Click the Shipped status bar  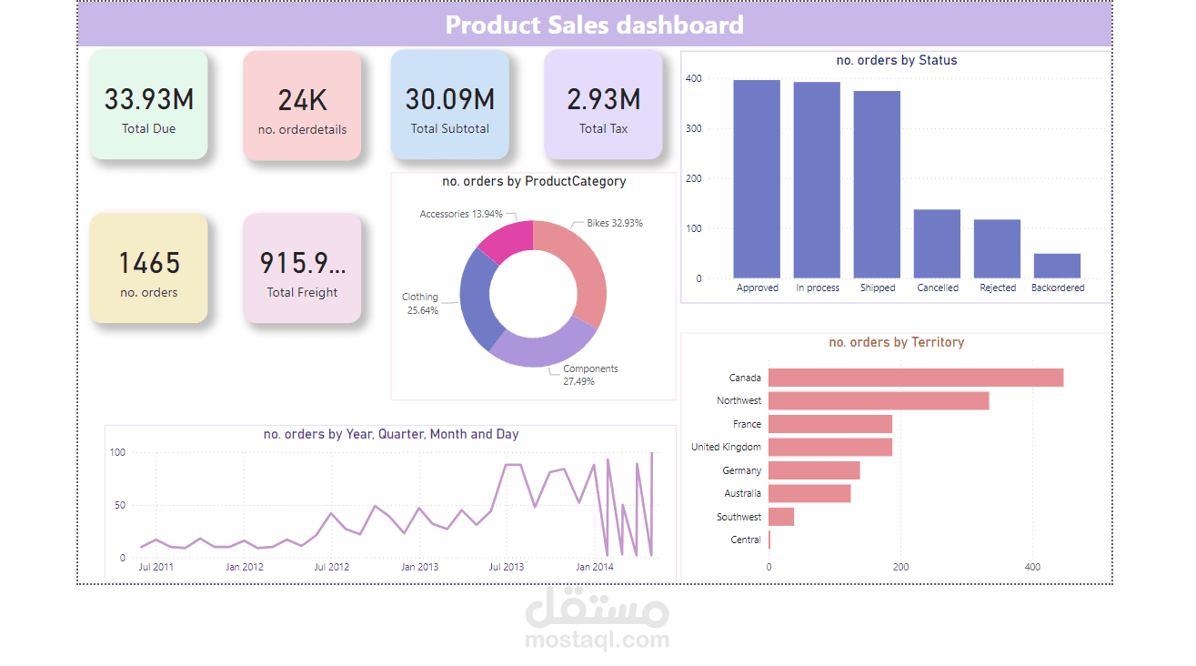click(x=877, y=185)
